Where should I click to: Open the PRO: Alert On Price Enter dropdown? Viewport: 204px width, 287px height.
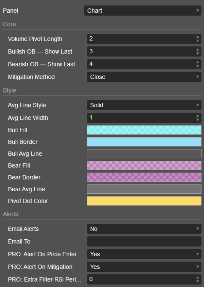point(143,254)
